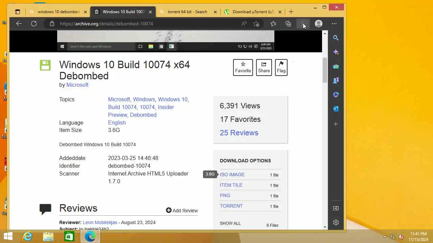Add this page to favorites

[256, 24]
